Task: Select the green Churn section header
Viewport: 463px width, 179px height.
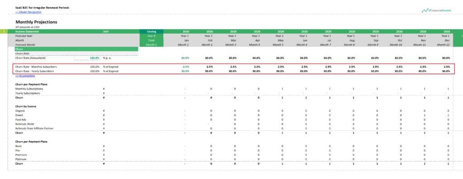Action: click(x=76, y=49)
